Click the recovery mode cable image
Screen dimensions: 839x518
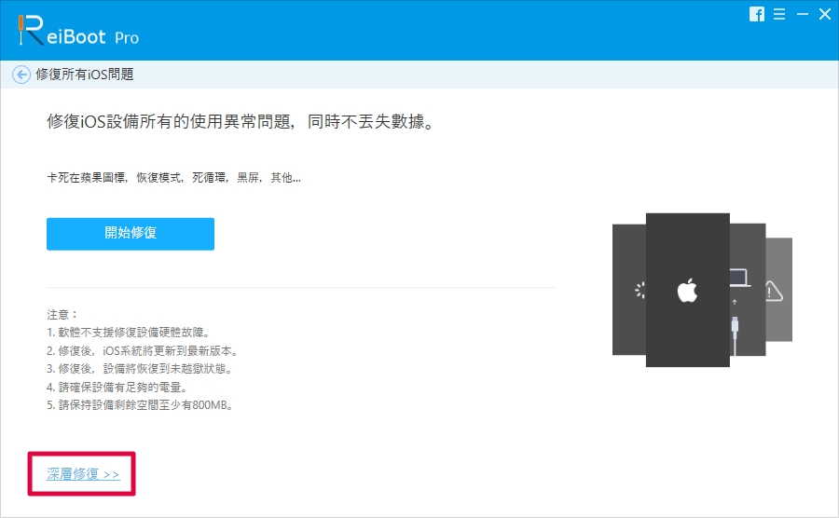[x=748, y=290]
